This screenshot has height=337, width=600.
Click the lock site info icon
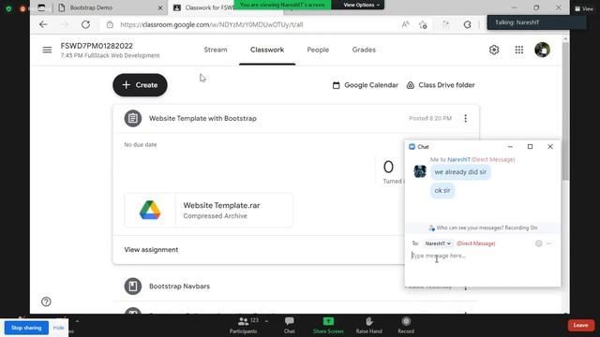point(110,24)
